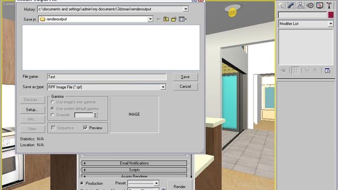338x190 pixels.
Task: Click the object name field in command panel
Action: 303,15
